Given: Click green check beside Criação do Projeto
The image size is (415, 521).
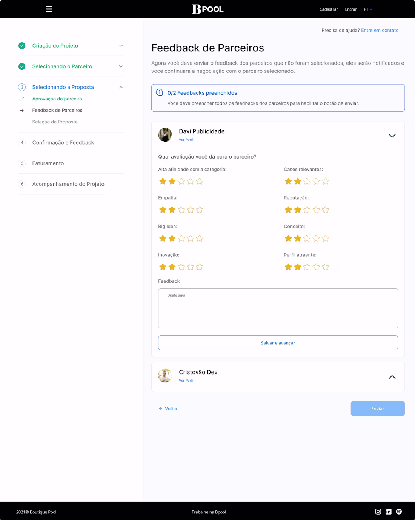Looking at the screenshot, I should (x=22, y=46).
